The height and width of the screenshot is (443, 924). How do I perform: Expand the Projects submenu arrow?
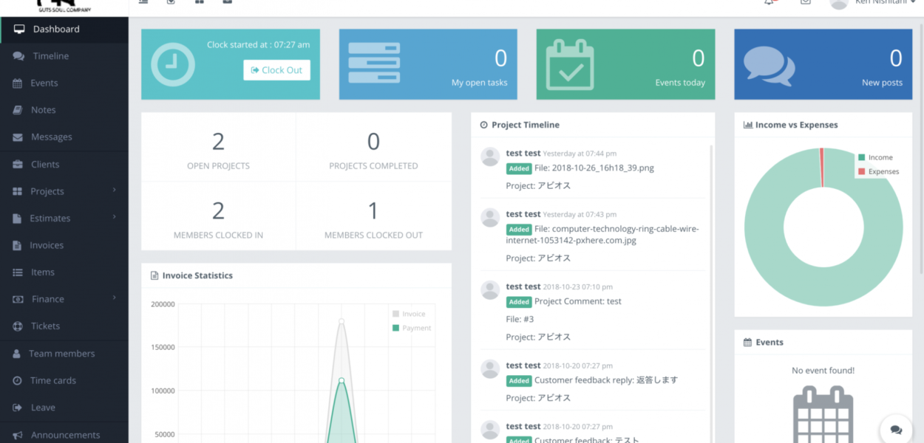pyautogui.click(x=115, y=190)
